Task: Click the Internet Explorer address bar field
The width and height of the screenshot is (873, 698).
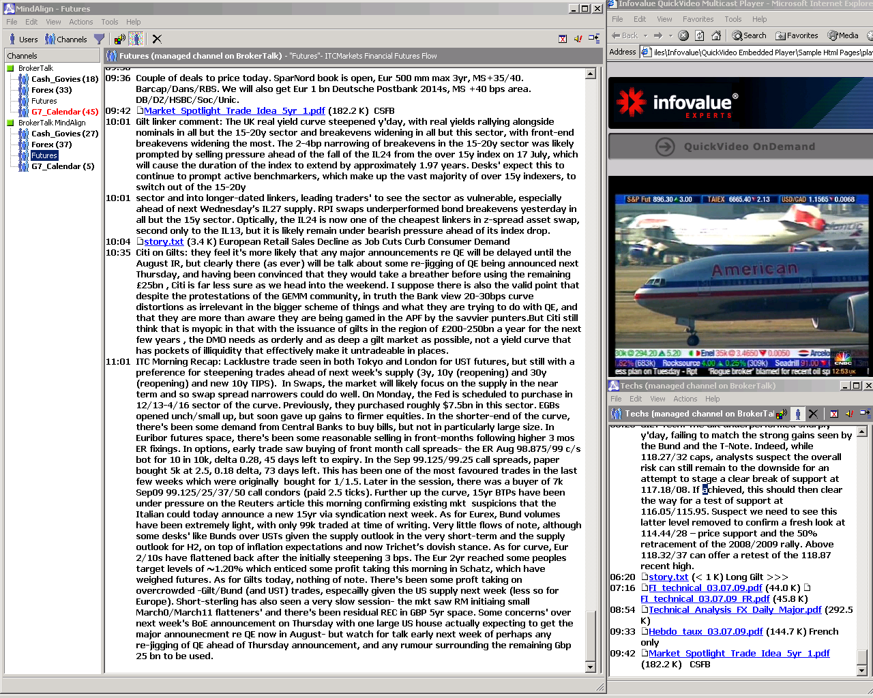Action: (756, 52)
